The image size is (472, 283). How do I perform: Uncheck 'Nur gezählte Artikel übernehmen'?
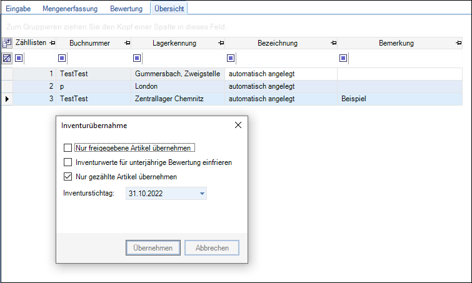[68, 177]
